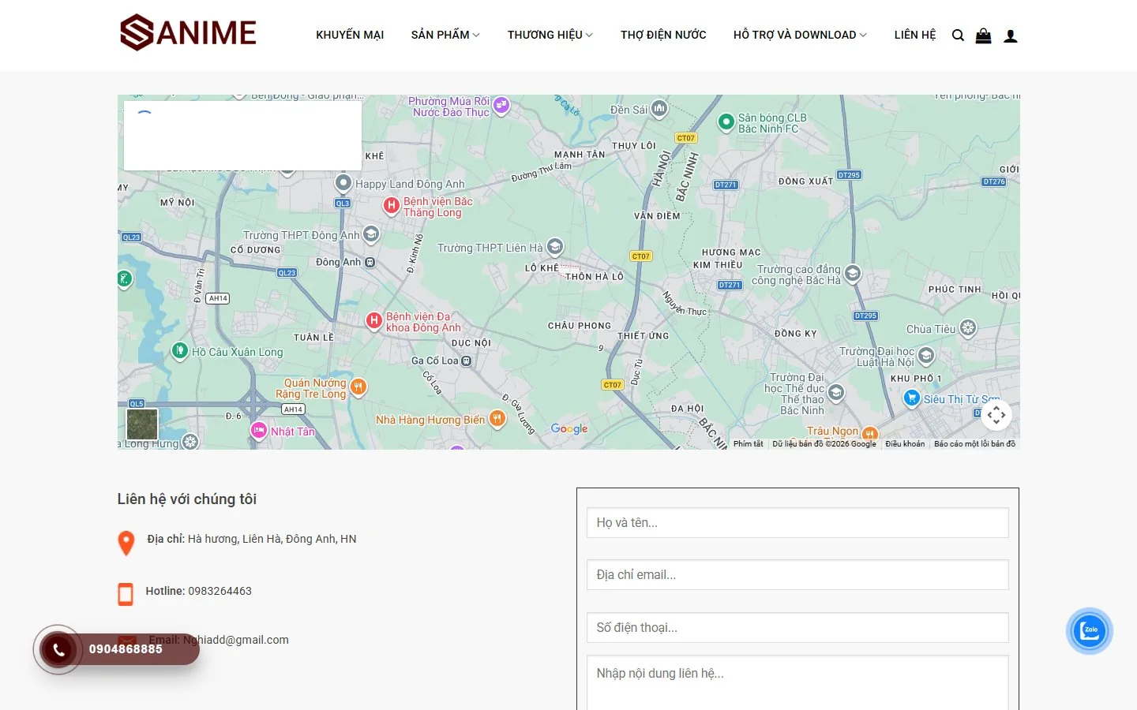This screenshot has height=710, width=1137.
Task: Focus the Số điện thoại input field
Action: [x=797, y=627]
